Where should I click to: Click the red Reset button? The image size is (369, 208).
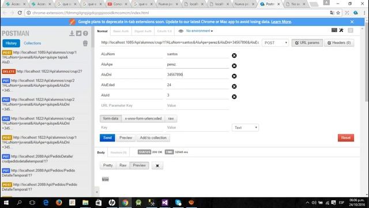click(x=346, y=138)
